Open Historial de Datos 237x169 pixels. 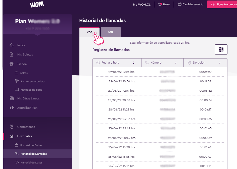tap(31, 162)
